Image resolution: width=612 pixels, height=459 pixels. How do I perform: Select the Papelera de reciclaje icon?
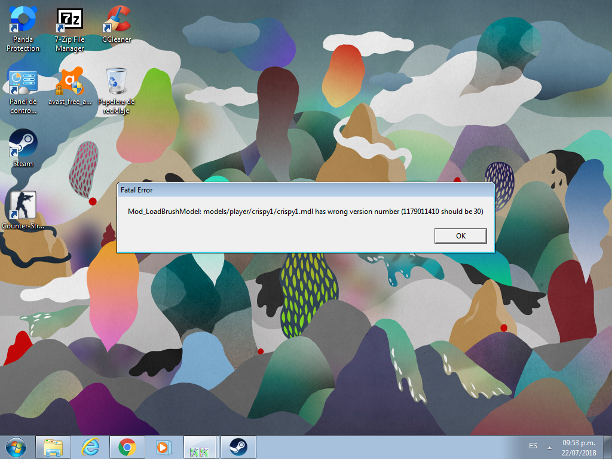117,91
